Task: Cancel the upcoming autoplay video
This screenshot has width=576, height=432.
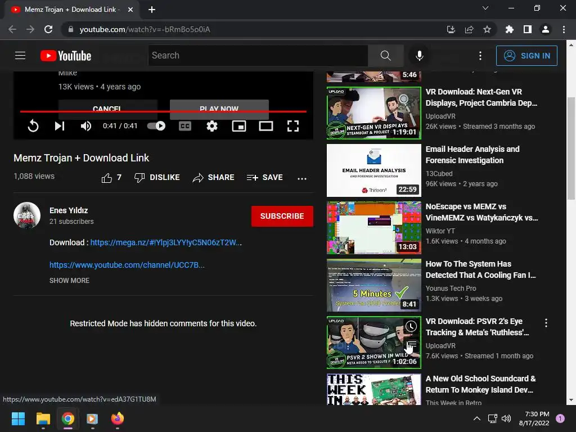Action: click(x=107, y=108)
